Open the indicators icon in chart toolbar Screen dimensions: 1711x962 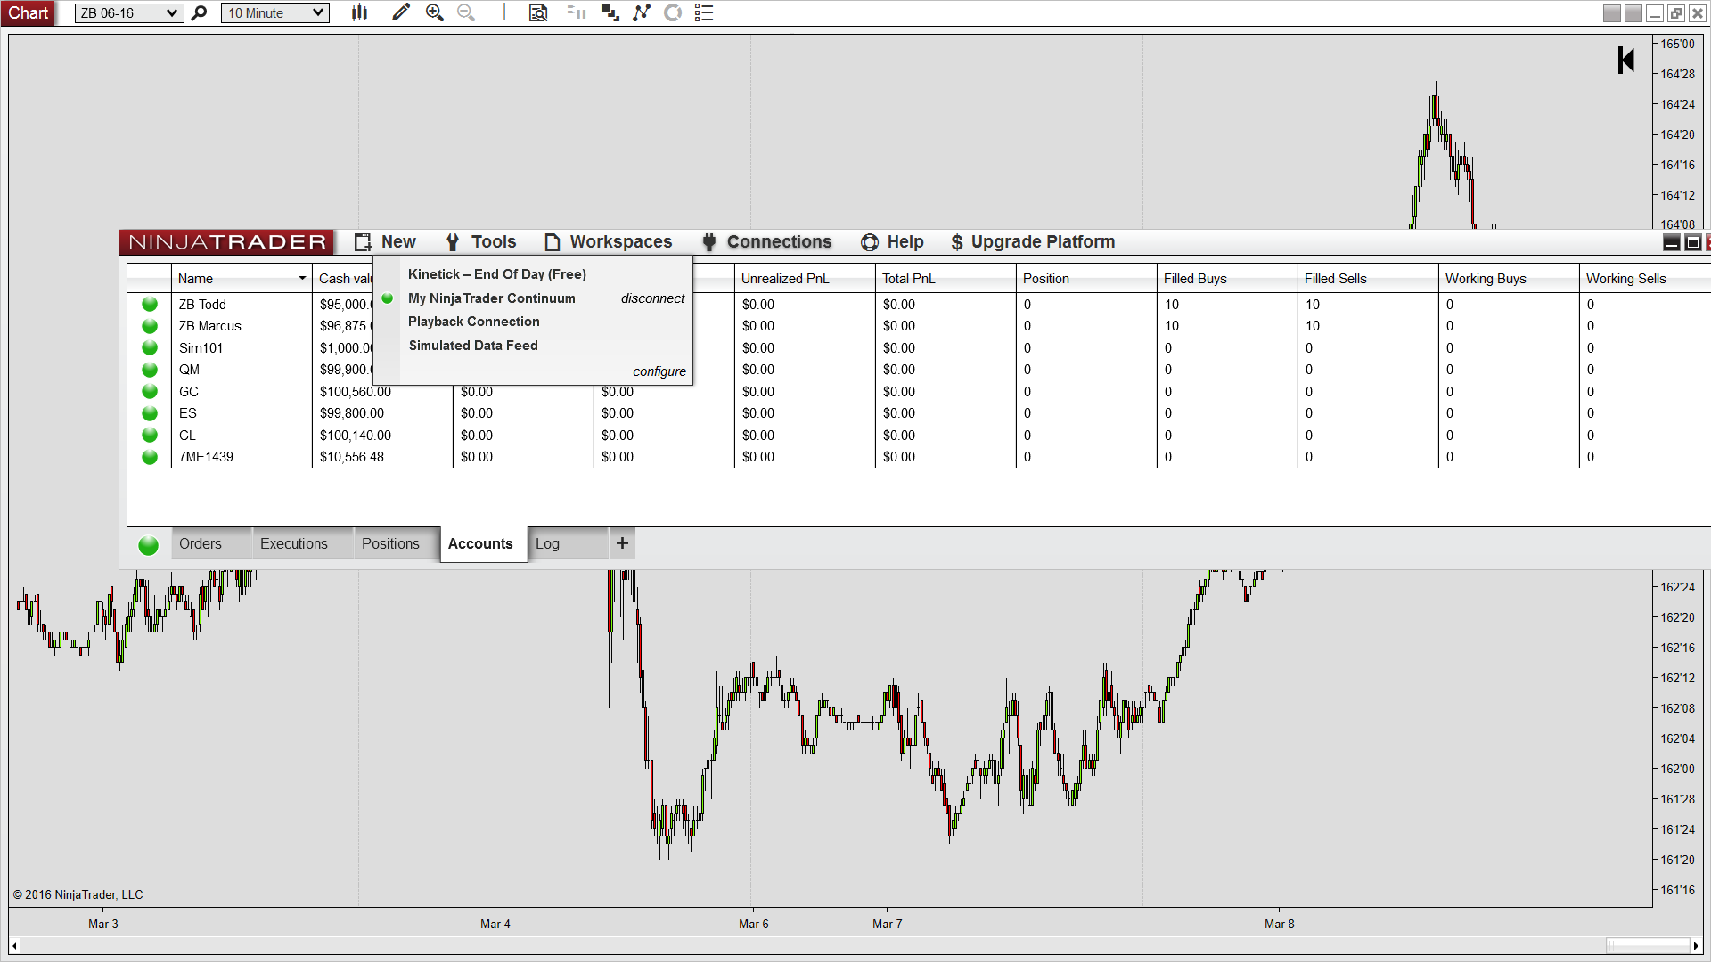[642, 12]
